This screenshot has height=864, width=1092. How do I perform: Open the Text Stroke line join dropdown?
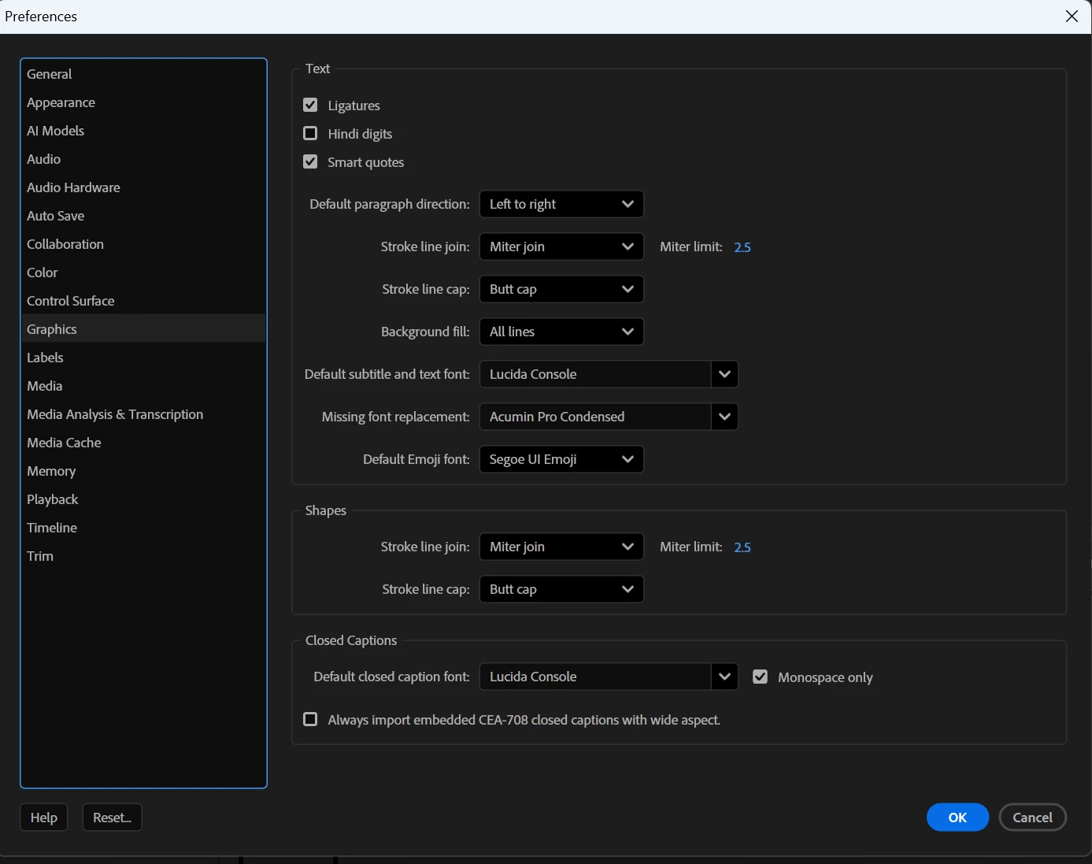click(561, 247)
